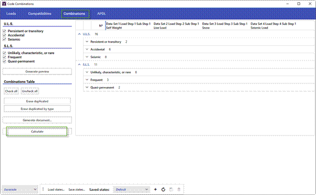Open the APDL tab
This screenshot has width=316, height=195.
click(x=101, y=14)
